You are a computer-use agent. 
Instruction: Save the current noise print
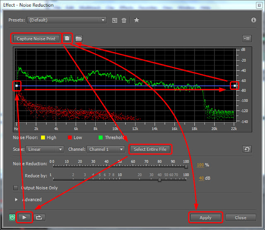click(67, 39)
